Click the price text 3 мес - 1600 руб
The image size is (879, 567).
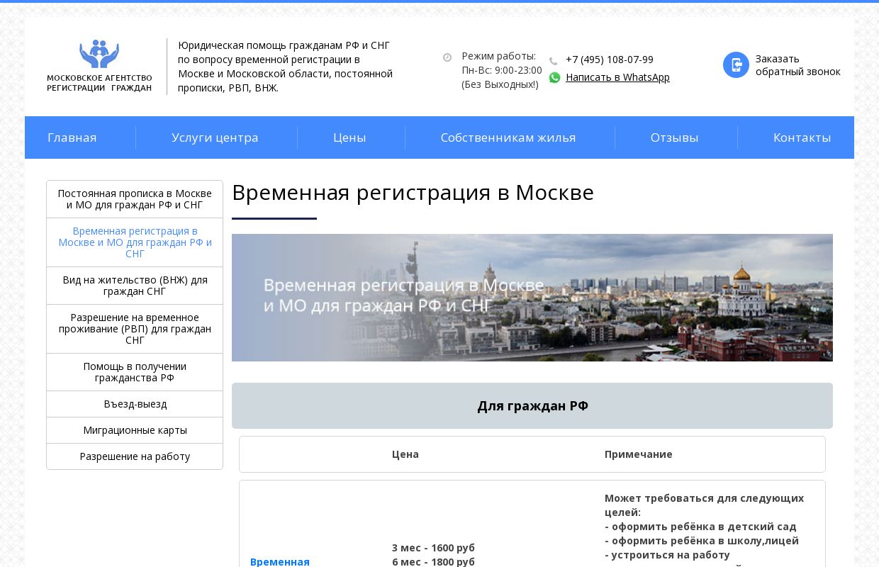[x=433, y=548]
